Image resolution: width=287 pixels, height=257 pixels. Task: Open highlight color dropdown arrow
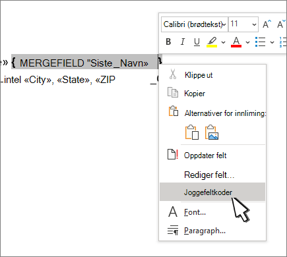click(223, 42)
